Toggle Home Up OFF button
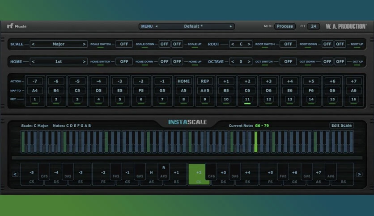374x216 pixels. click(177, 62)
